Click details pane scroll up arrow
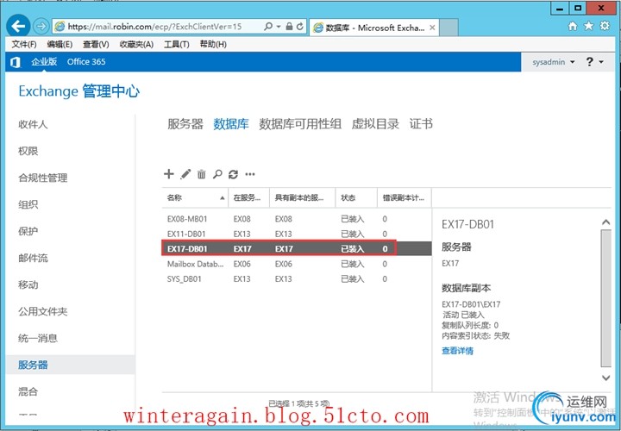Screen dimensions: 621x431 pyautogui.click(x=606, y=222)
